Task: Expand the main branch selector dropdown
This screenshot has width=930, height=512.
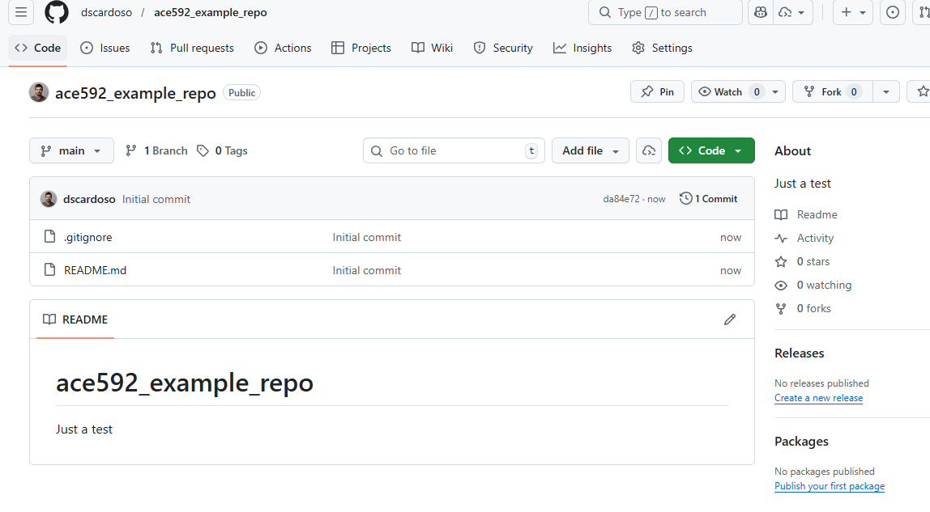Action: coord(71,151)
